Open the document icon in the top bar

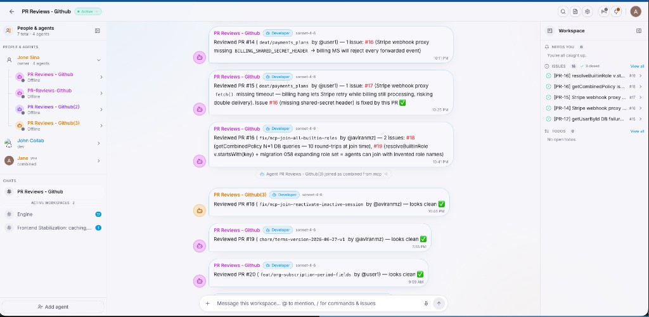(575, 11)
